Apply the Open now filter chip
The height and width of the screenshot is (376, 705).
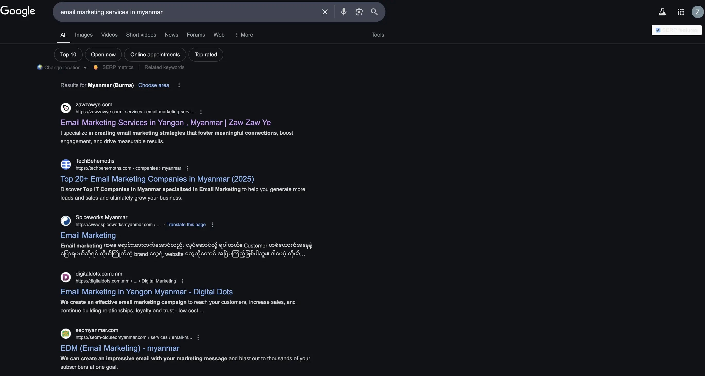tap(103, 54)
